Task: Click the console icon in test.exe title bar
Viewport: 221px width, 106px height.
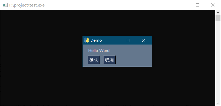Action: pos(5,5)
